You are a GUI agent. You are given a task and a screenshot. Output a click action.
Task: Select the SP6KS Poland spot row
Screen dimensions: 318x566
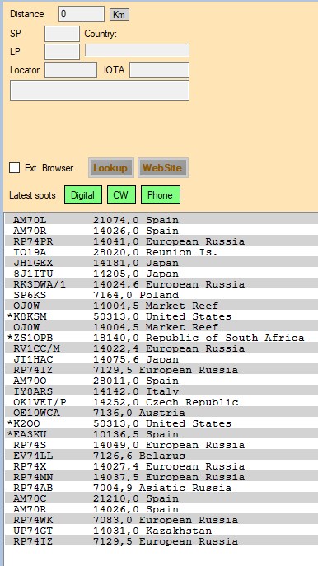pos(161,295)
